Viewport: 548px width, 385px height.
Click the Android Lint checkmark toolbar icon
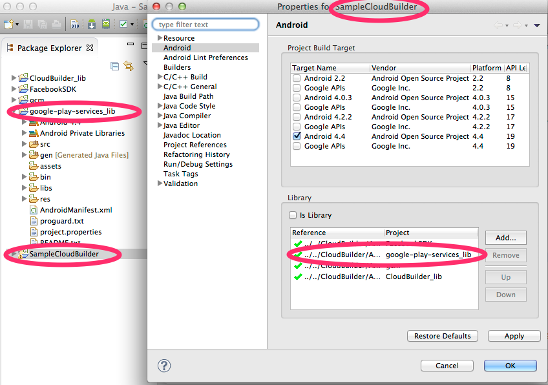click(x=123, y=24)
